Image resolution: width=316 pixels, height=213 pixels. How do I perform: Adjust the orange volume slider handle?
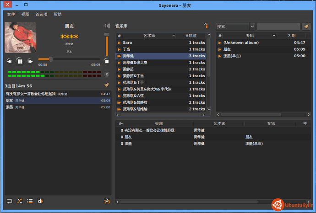pyautogui.click(x=107, y=35)
